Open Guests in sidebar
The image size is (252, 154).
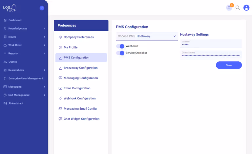13,62
